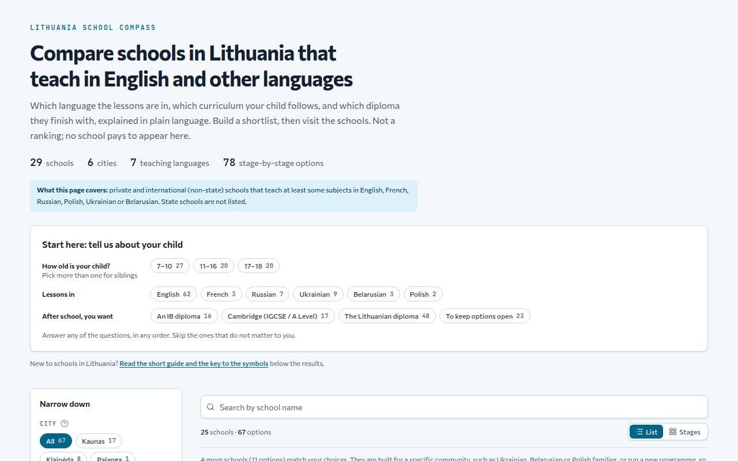Switch to List view

646,432
